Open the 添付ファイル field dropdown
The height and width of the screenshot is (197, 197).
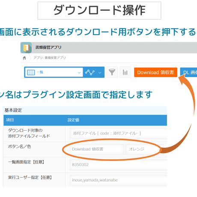118,133
